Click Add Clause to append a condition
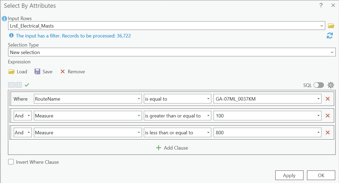 (172, 148)
